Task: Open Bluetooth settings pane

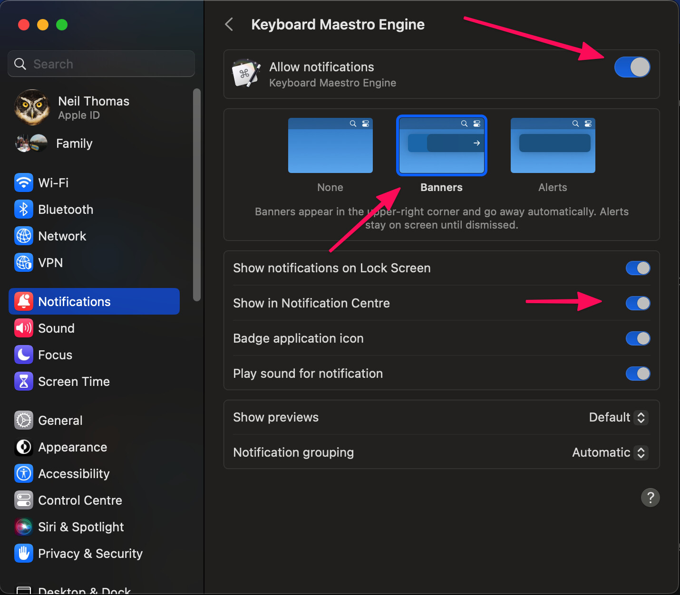Action: point(94,209)
